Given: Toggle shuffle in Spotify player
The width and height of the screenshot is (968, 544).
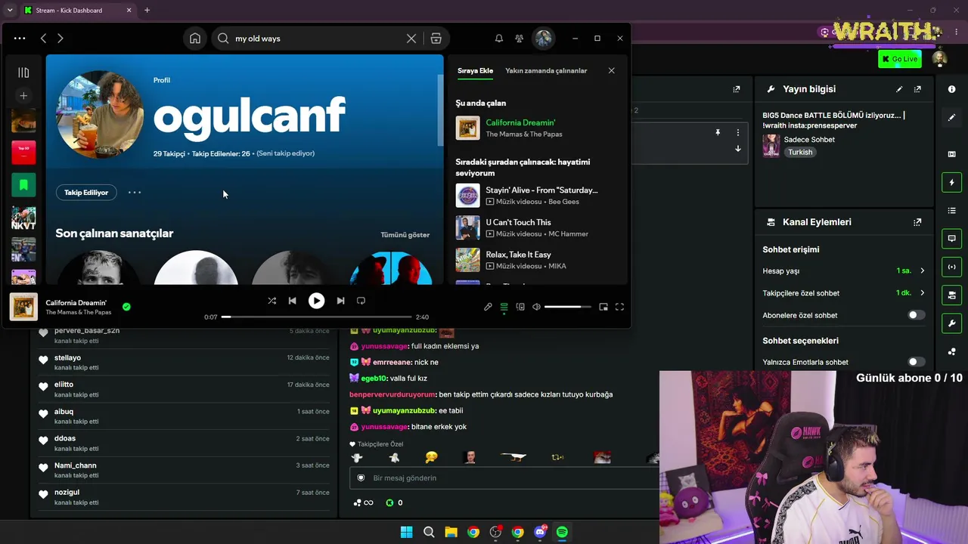Looking at the screenshot, I should 271,301.
